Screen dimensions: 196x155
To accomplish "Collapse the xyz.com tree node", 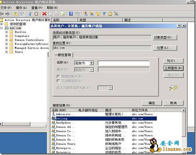I will click(x=2, y=28).
